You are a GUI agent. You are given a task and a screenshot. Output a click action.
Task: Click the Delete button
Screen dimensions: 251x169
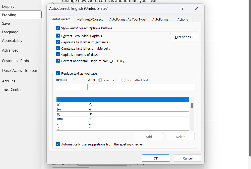coord(180,137)
